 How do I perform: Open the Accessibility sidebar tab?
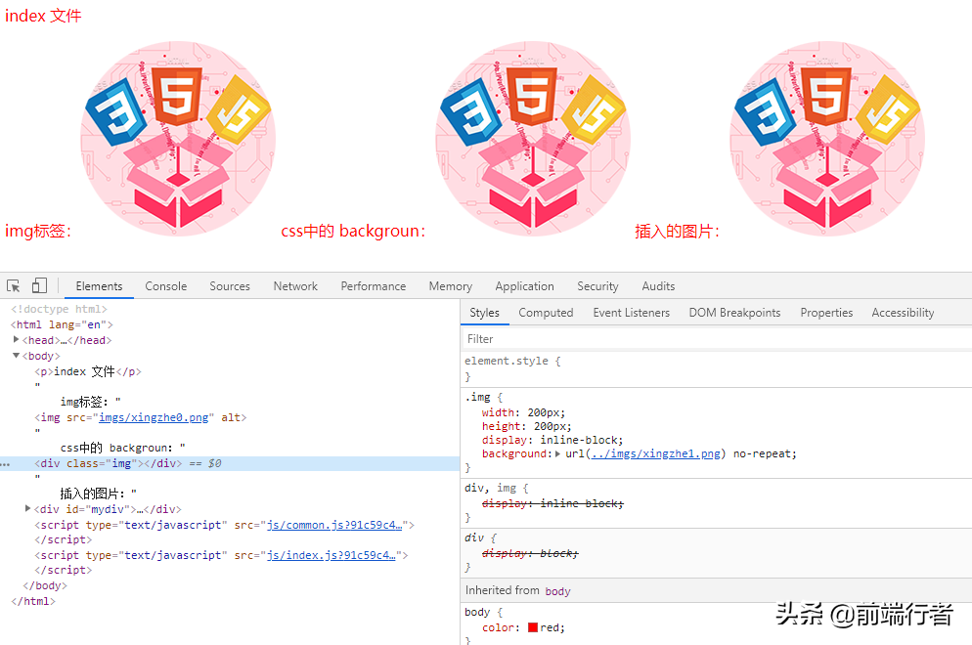(903, 313)
